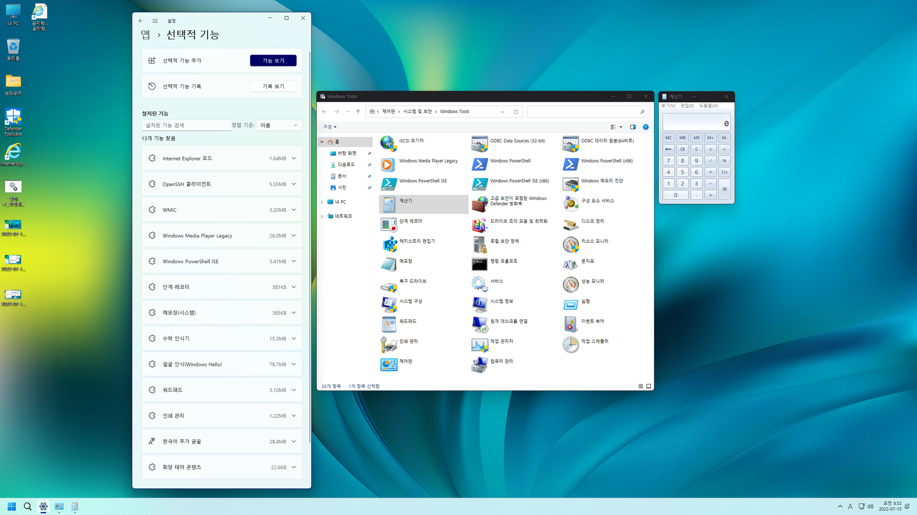
Task: Click 시스템 및 보안 breadcrumb
Action: click(x=417, y=112)
